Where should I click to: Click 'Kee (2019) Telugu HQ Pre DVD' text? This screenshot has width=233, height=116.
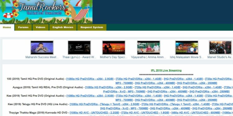(x=38, y=104)
